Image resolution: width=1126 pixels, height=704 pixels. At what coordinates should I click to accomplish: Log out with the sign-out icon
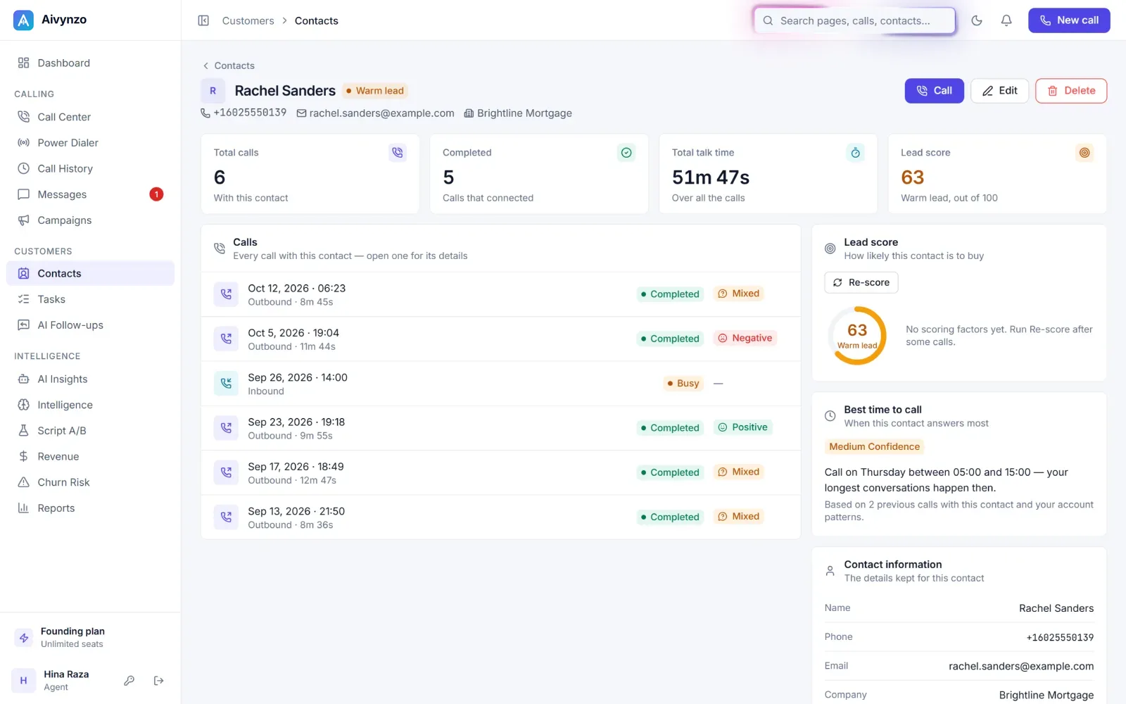tap(158, 681)
